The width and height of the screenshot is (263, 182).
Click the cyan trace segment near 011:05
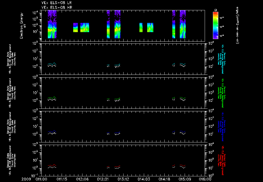(52, 64)
